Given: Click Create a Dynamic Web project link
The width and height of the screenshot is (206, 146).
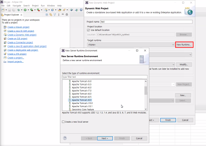Looking at the screenshot, I should [22, 35].
